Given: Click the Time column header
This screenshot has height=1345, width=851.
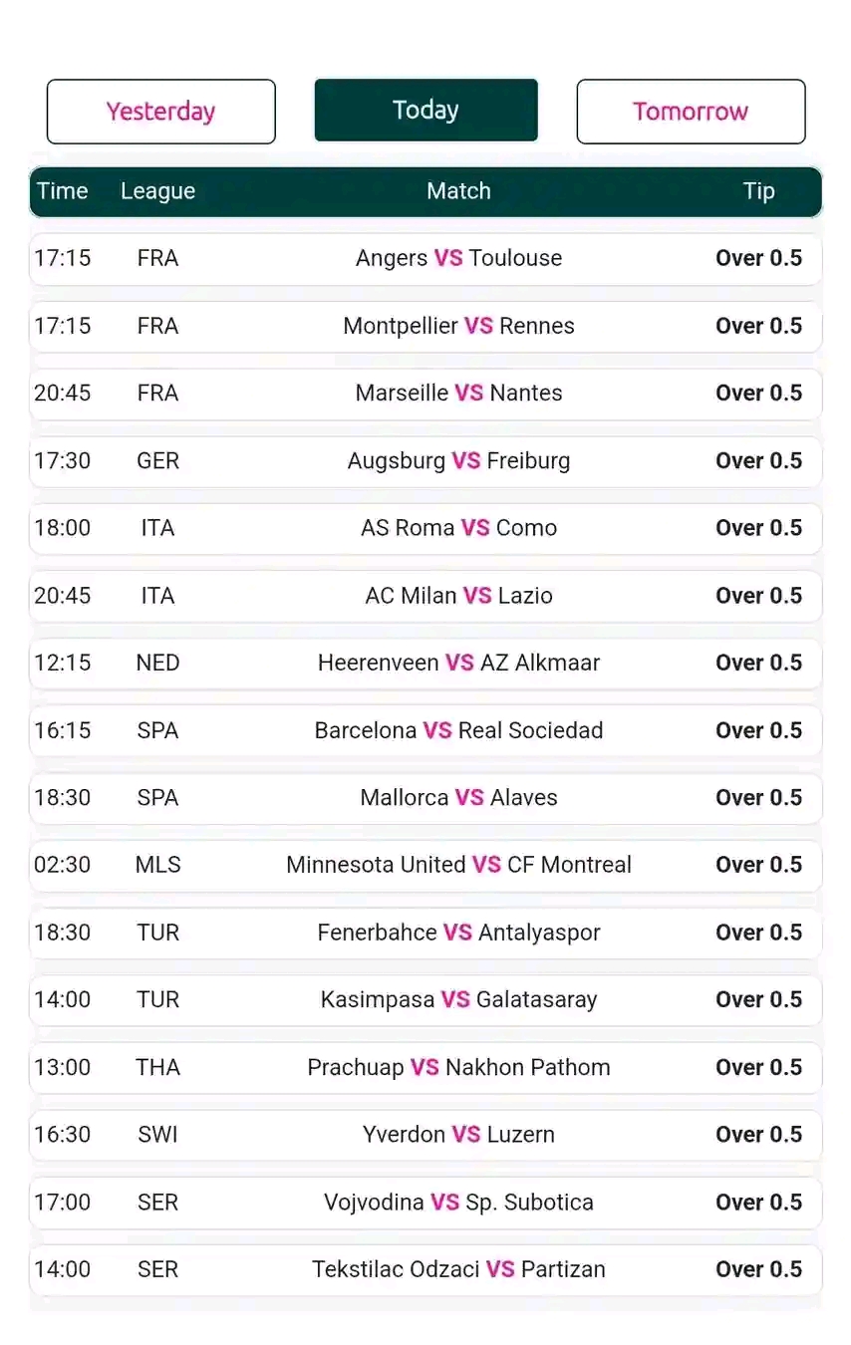Looking at the screenshot, I should click(63, 191).
